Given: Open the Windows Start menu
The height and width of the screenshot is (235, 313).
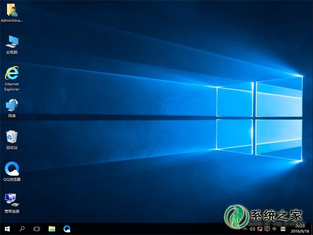Looking at the screenshot, I should [7, 229].
